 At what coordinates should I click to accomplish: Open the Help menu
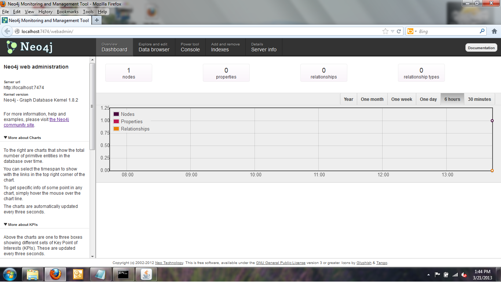point(102,12)
